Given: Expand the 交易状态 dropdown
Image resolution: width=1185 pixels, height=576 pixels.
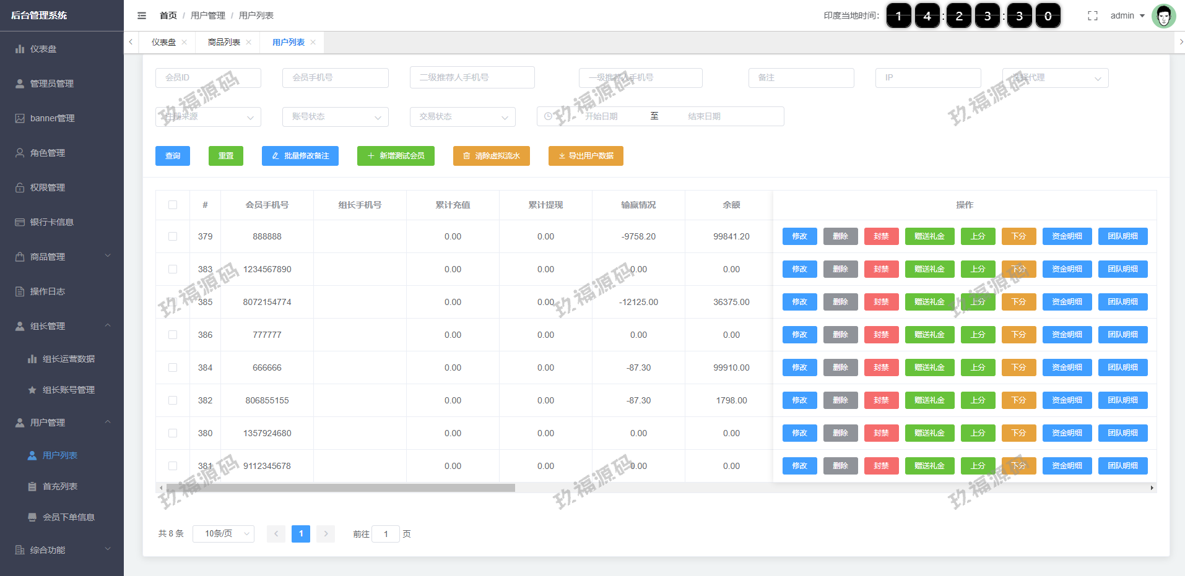Looking at the screenshot, I should 462,116.
